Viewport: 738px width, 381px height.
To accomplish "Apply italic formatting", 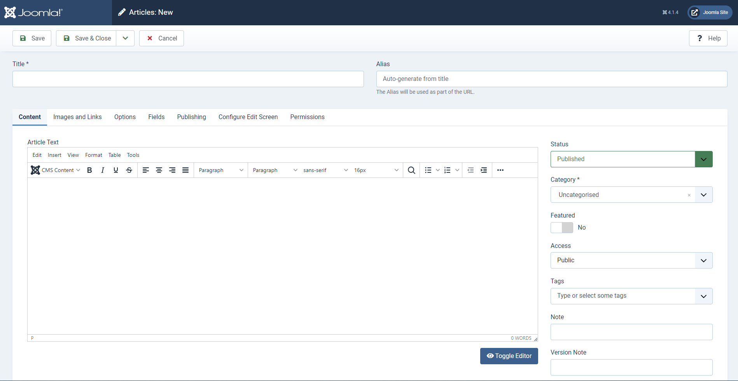I will click(x=103, y=170).
